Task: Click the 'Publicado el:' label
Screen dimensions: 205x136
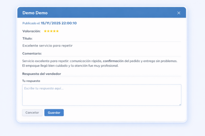Action: 31,23
